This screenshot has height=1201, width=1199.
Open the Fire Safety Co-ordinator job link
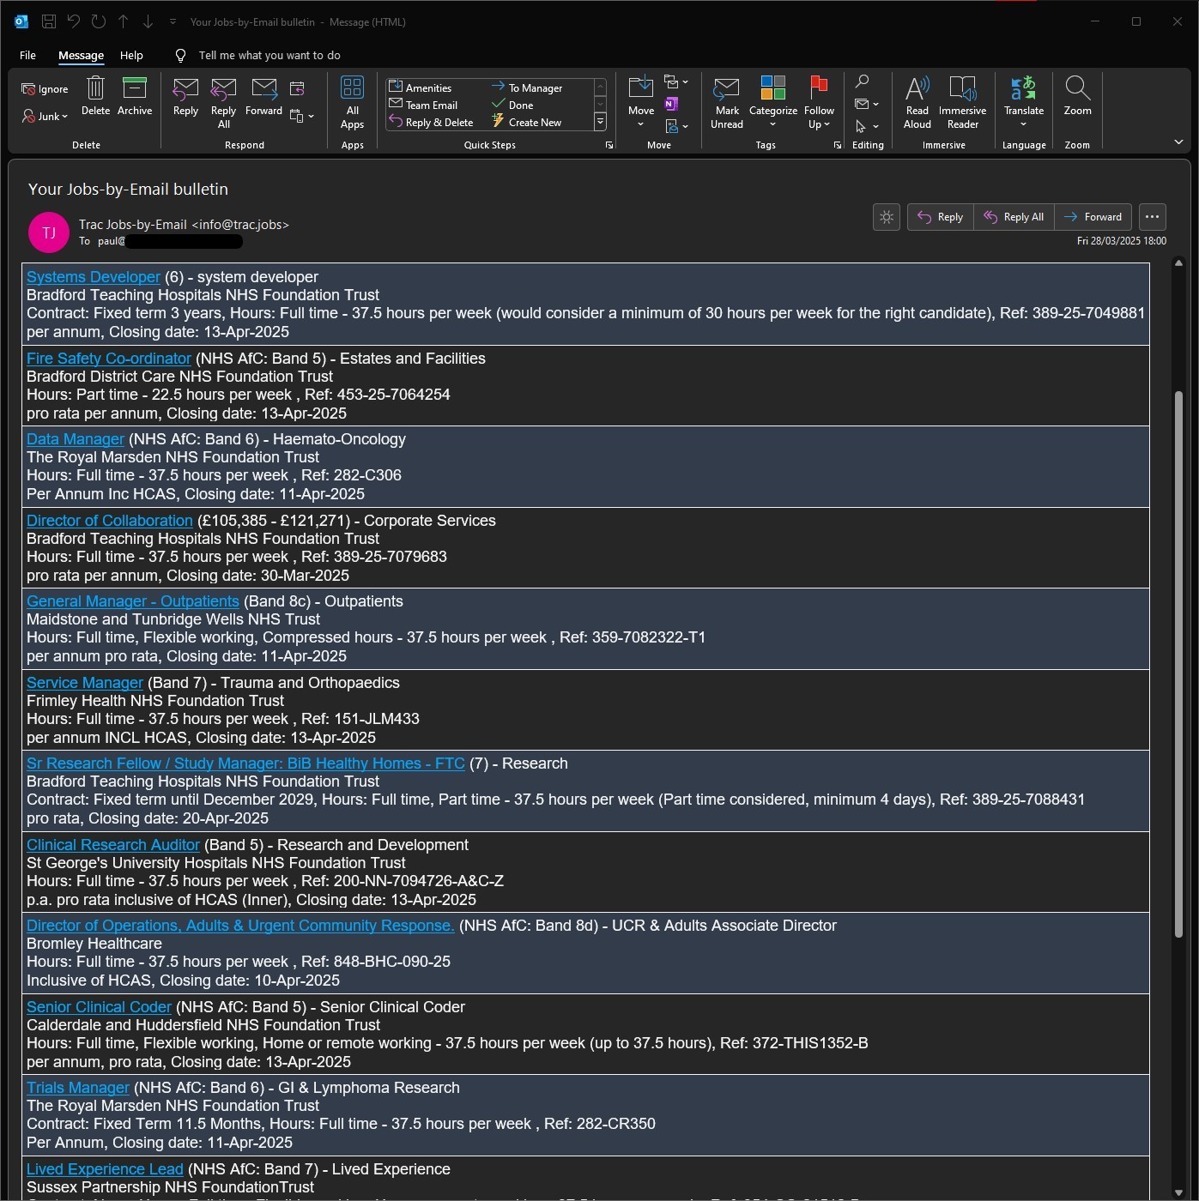[109, 359]
